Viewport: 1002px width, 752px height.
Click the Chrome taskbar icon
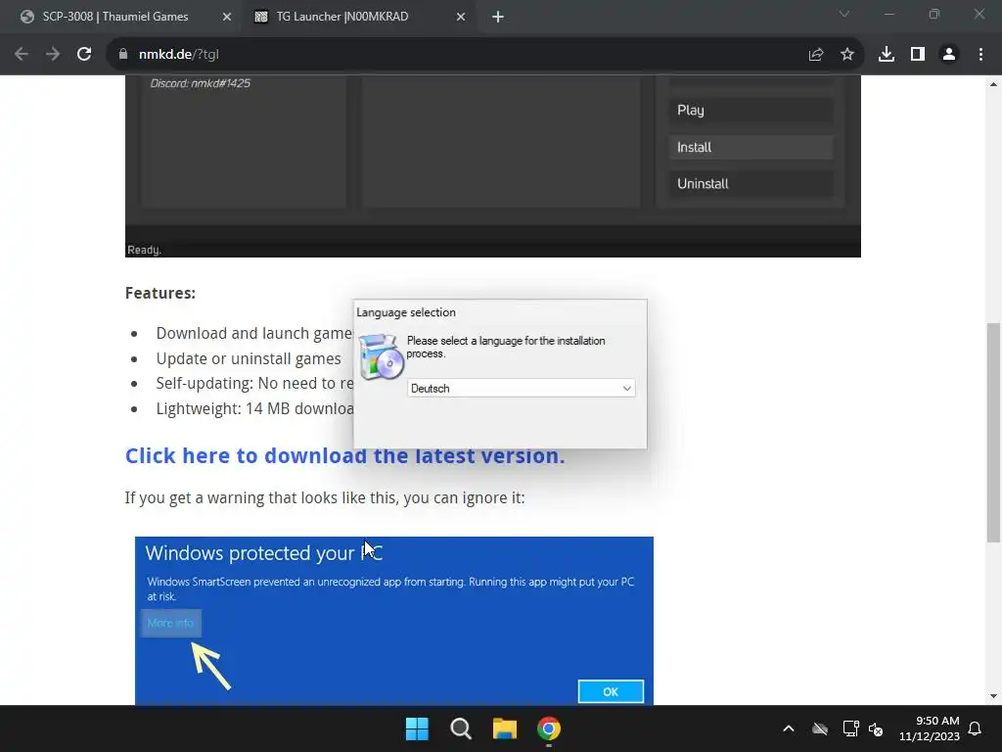548,728
